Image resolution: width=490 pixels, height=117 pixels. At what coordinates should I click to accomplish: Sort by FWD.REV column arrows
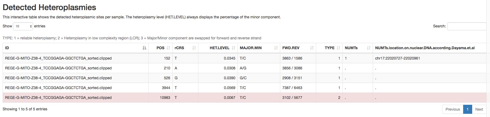(312, 48)
